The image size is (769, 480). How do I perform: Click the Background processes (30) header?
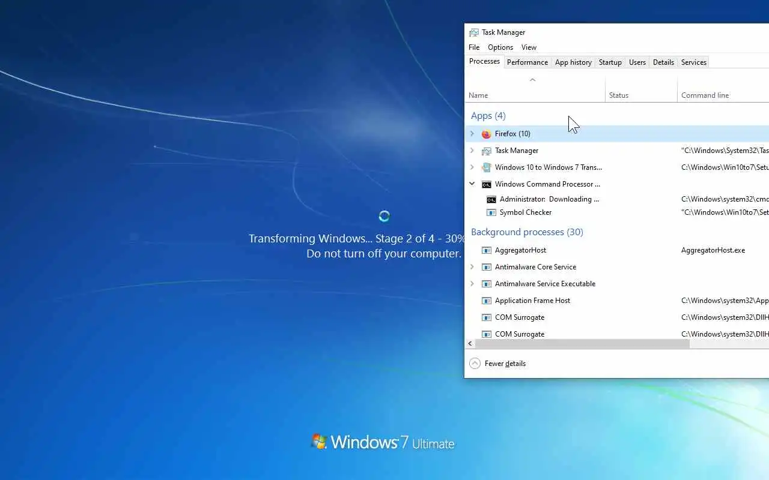click(527, 232)
